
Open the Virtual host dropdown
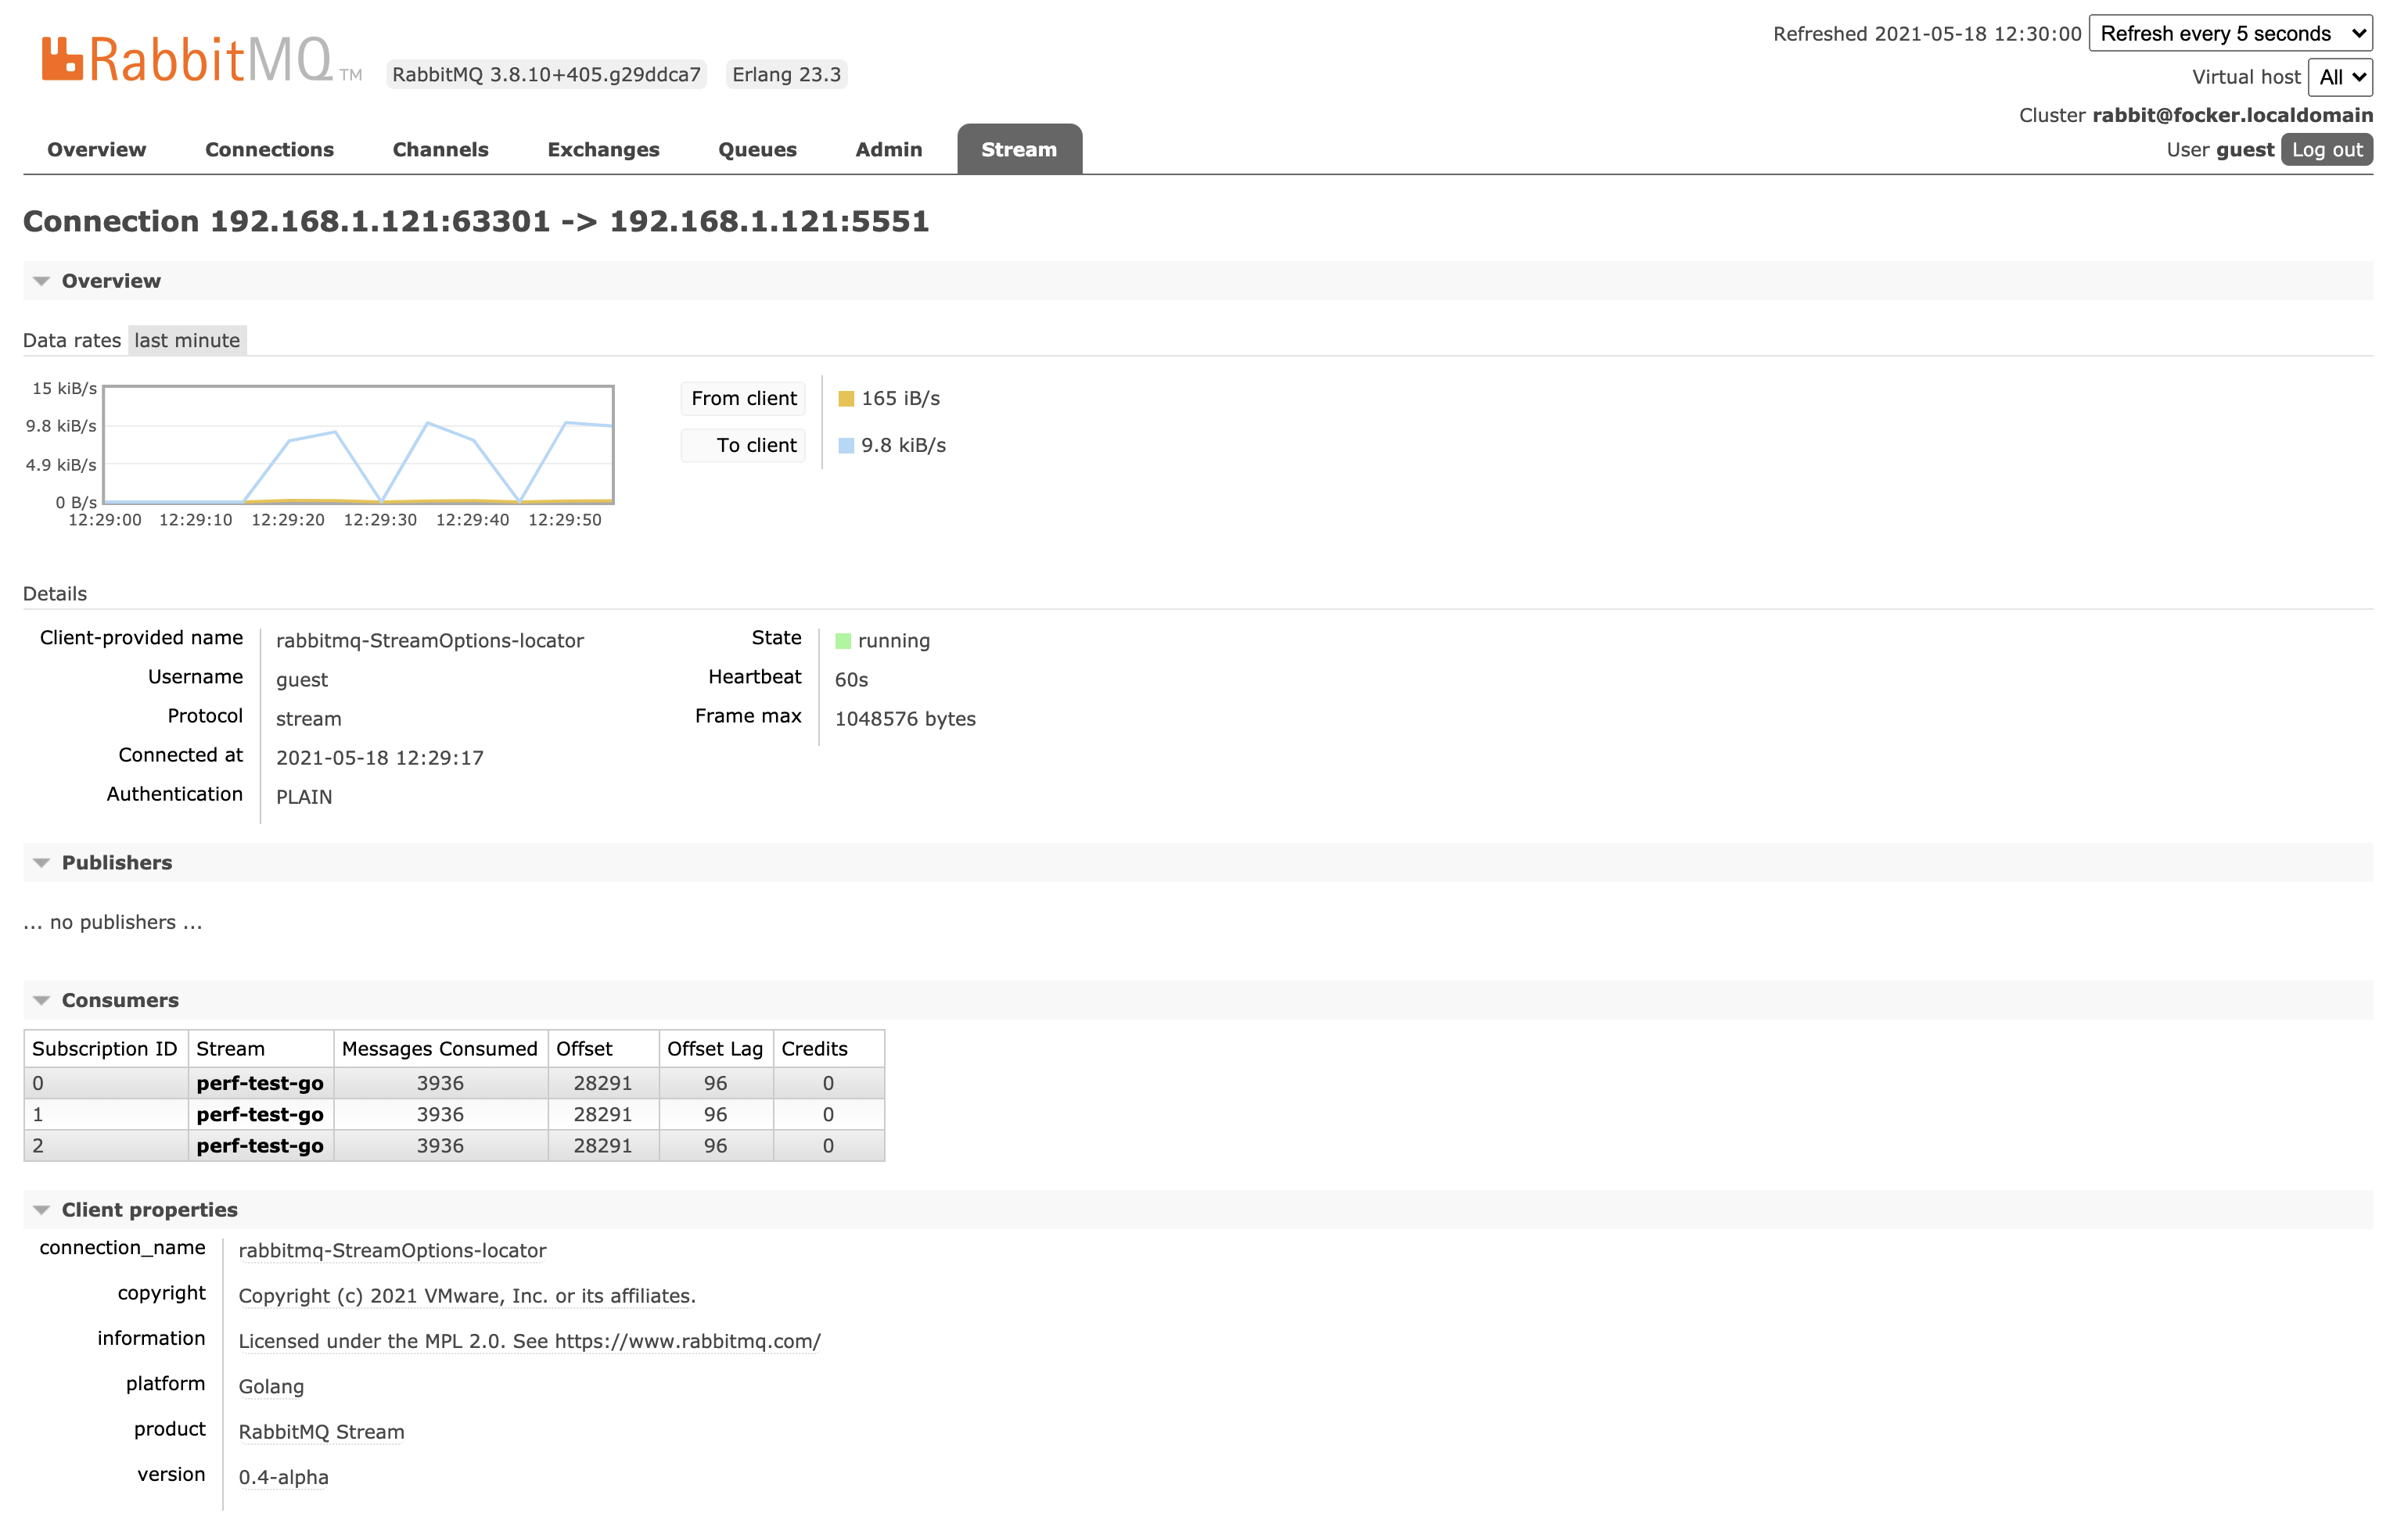(2339, 77)
